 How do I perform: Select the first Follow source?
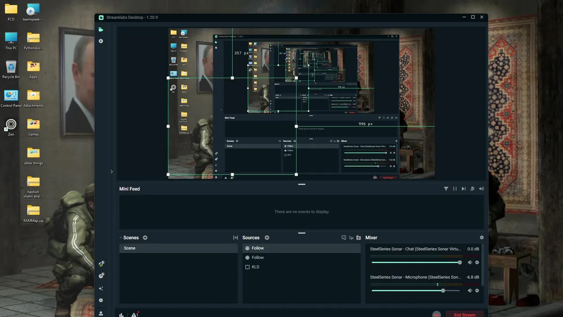[x=301, y=248]
